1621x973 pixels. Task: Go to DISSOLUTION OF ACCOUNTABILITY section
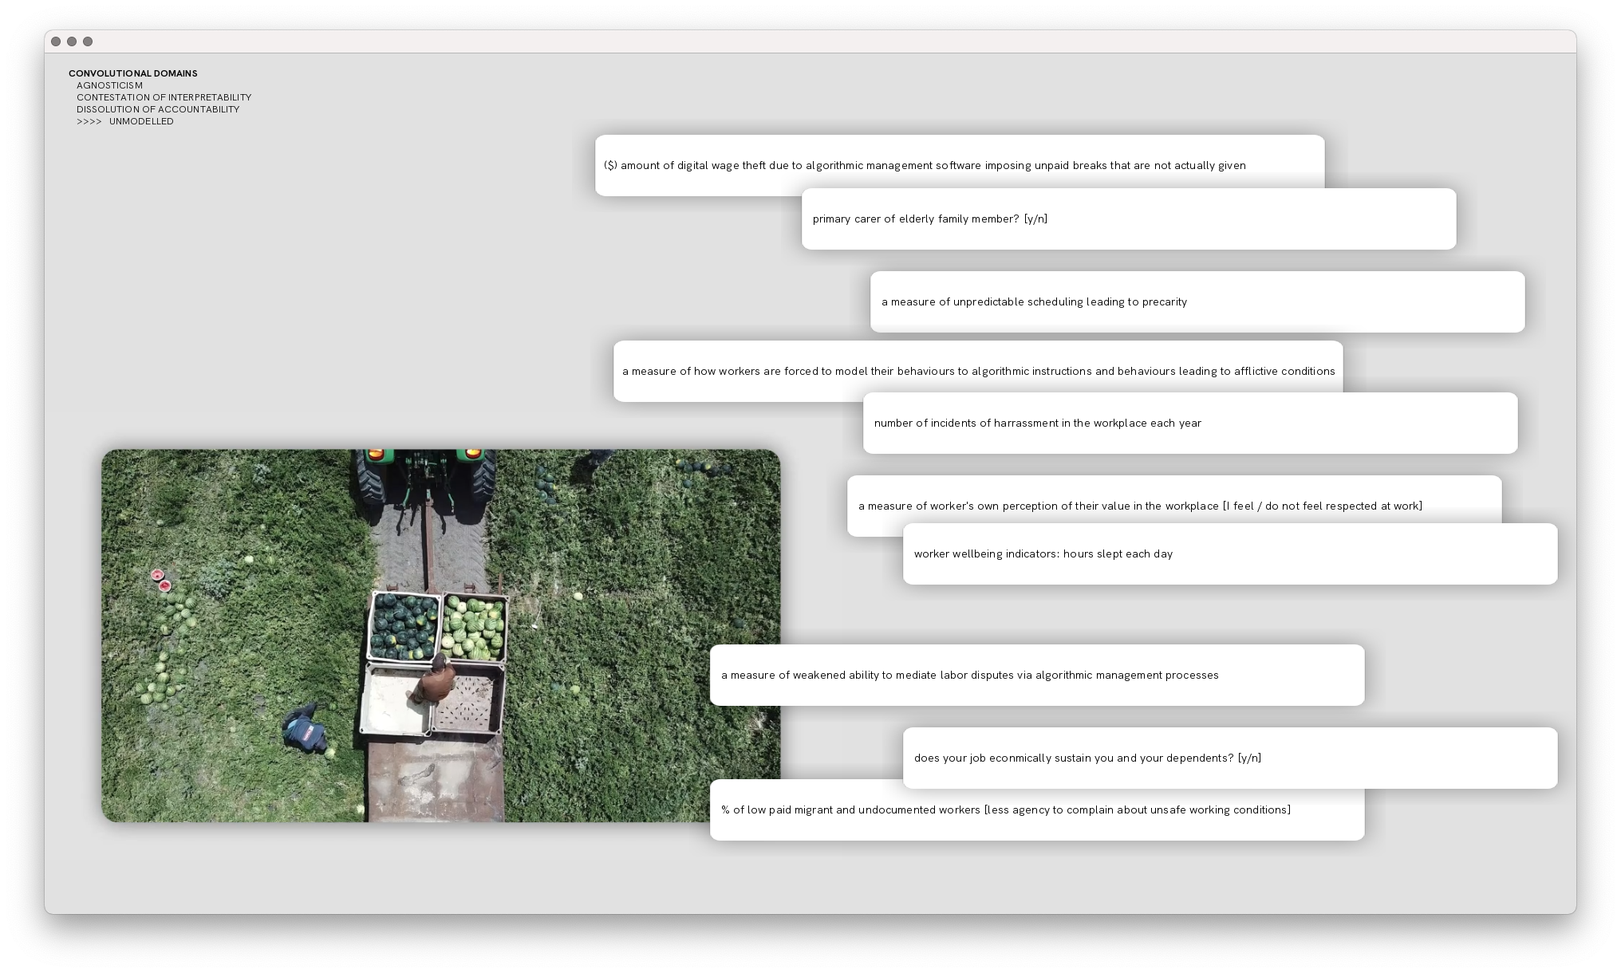(x=158, y=109)
